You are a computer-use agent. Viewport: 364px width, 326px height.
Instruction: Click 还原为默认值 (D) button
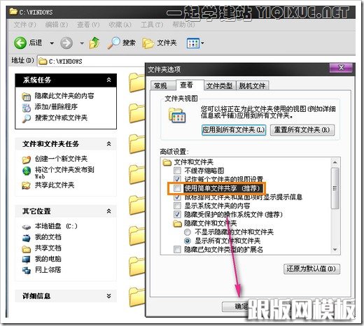(x=311, y=269)
